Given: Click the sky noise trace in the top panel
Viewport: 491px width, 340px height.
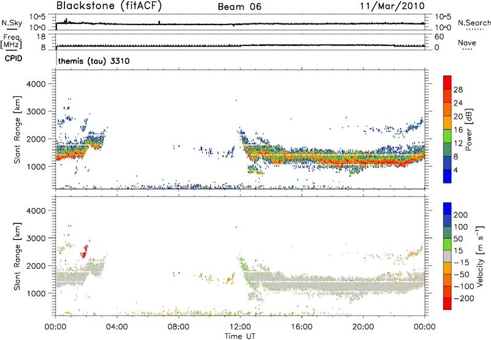Looking at the screenshot, I should coord(240,24).
